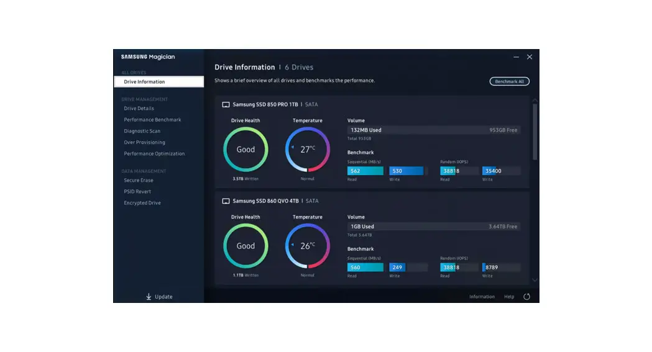This screenshot has height=352, width=652.
Task: Click the refresh icon in the bottom bar
Action: [x=526, y=296]
